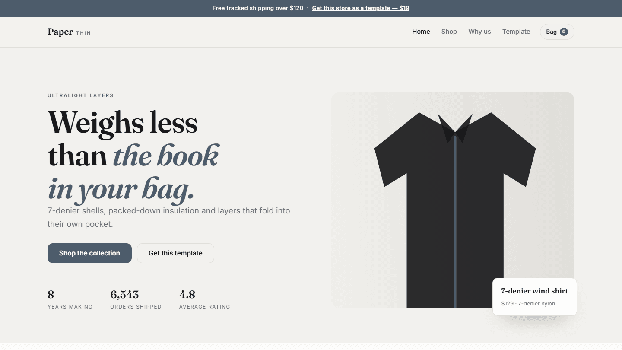Click the 'YEARS MAKING' label

coord(70,307)
